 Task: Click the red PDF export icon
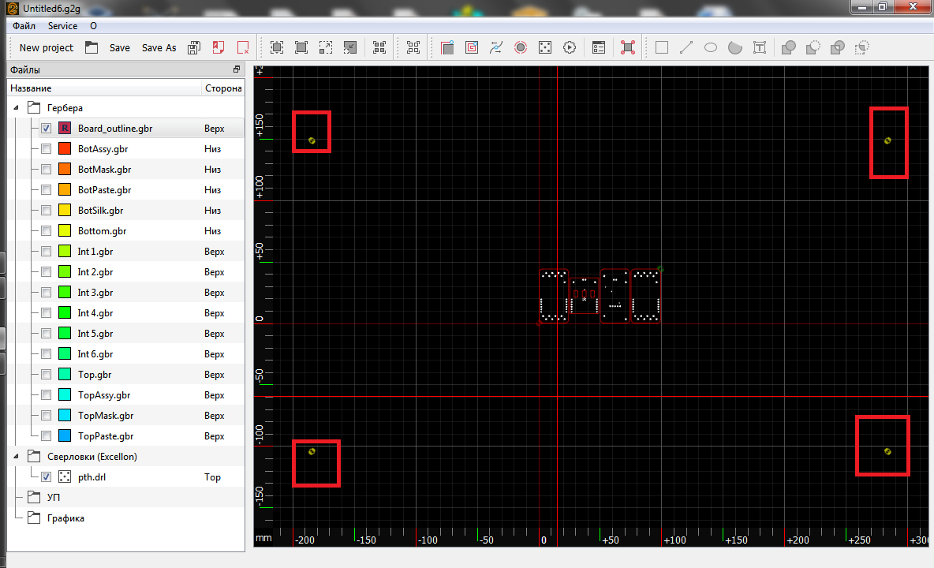[219, 47]
